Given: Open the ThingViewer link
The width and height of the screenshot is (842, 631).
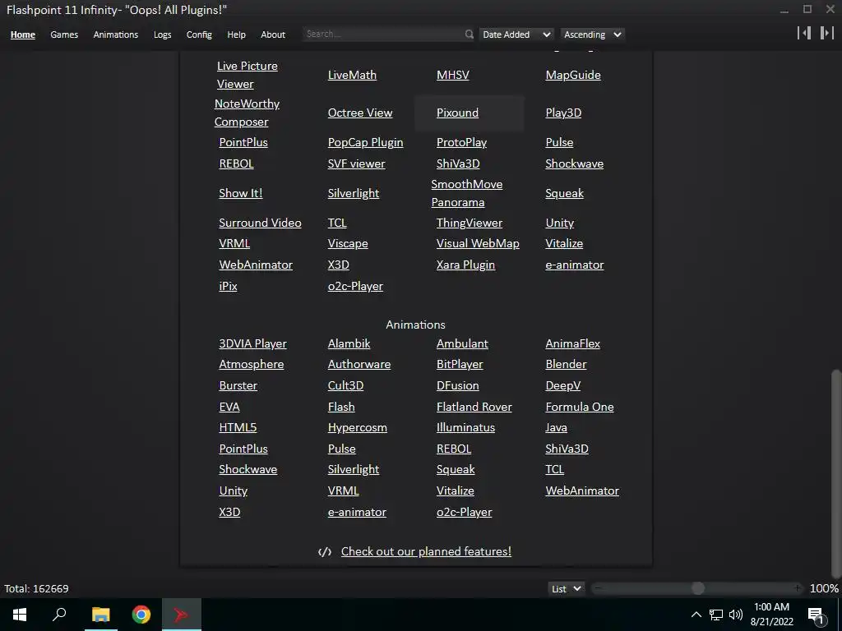Looking at the screenshot, I should (x=470, y=223).
